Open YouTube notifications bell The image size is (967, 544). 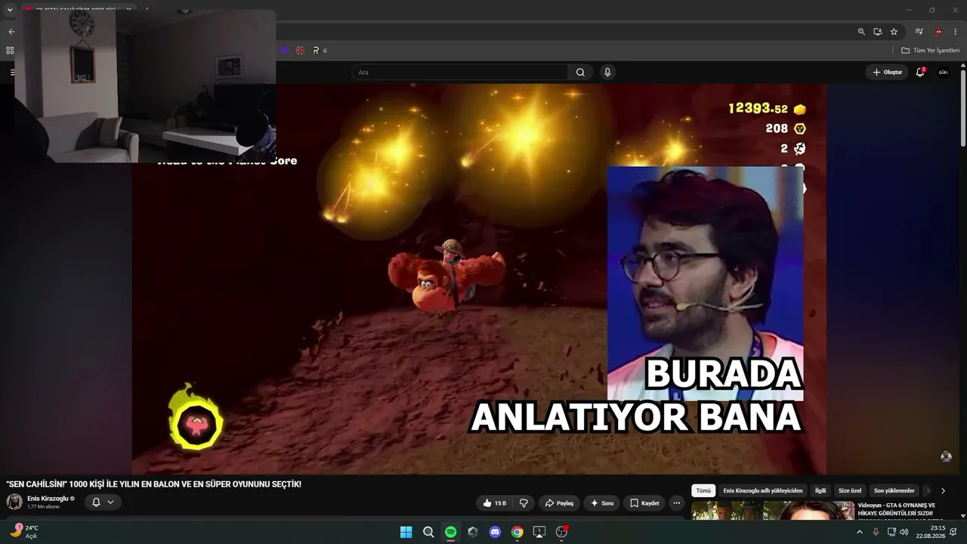pos(920,73)
